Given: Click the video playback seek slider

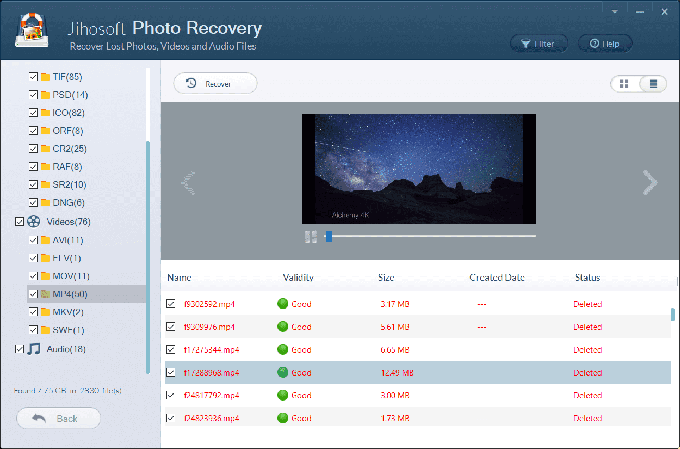Looking at the screenshot, I should pos(430,236).
